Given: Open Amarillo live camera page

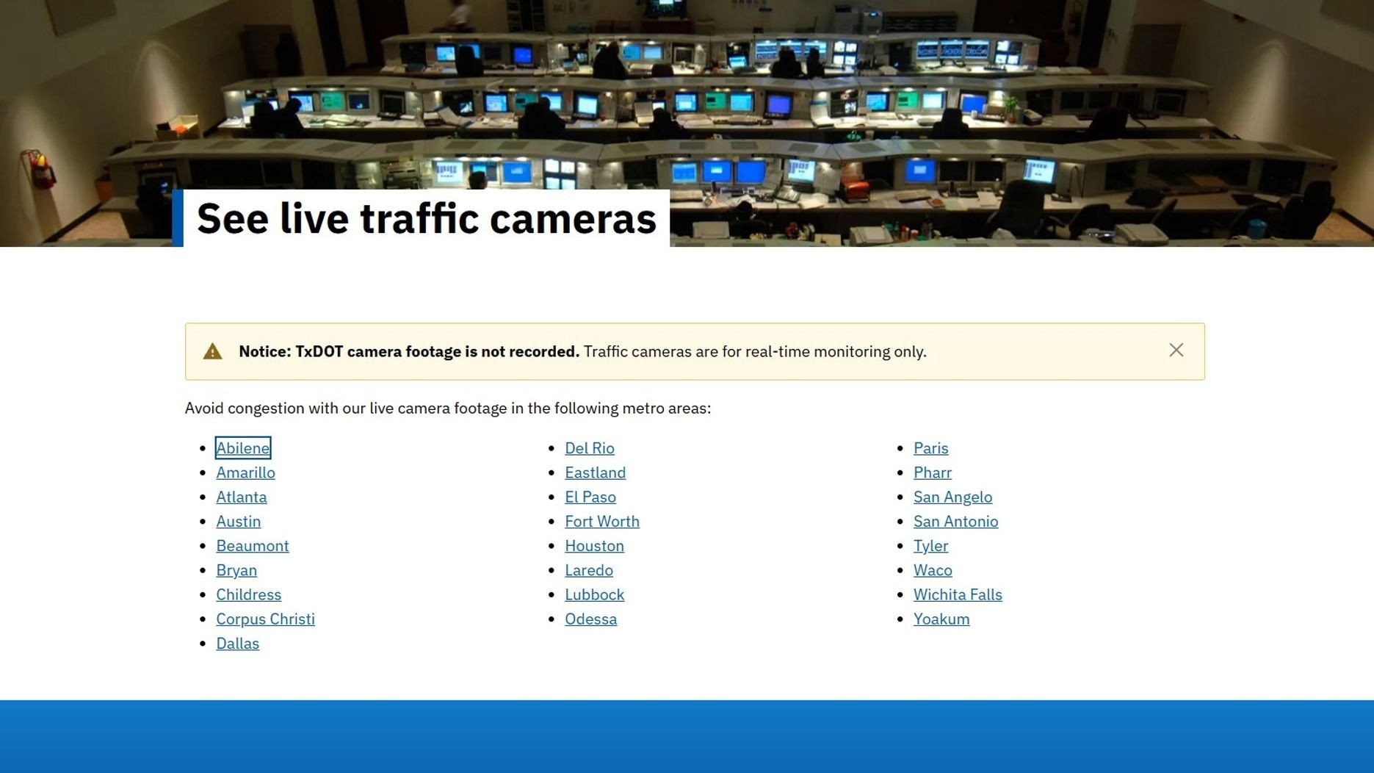Looking at the screenshot, I should click(x=245, y=472).
